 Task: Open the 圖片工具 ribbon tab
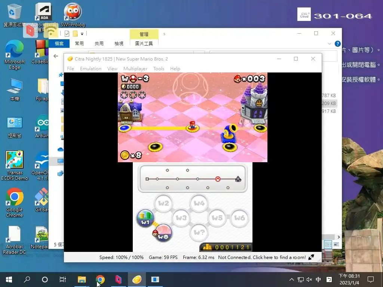click(144, 43)
